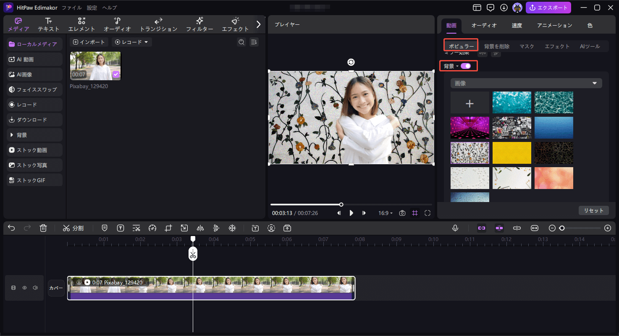Add a custom background with plus tile
This screenshot has height=336, width=619.
[x=470, y=102]
